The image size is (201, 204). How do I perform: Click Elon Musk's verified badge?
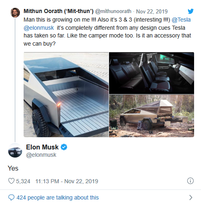(64, 147)
